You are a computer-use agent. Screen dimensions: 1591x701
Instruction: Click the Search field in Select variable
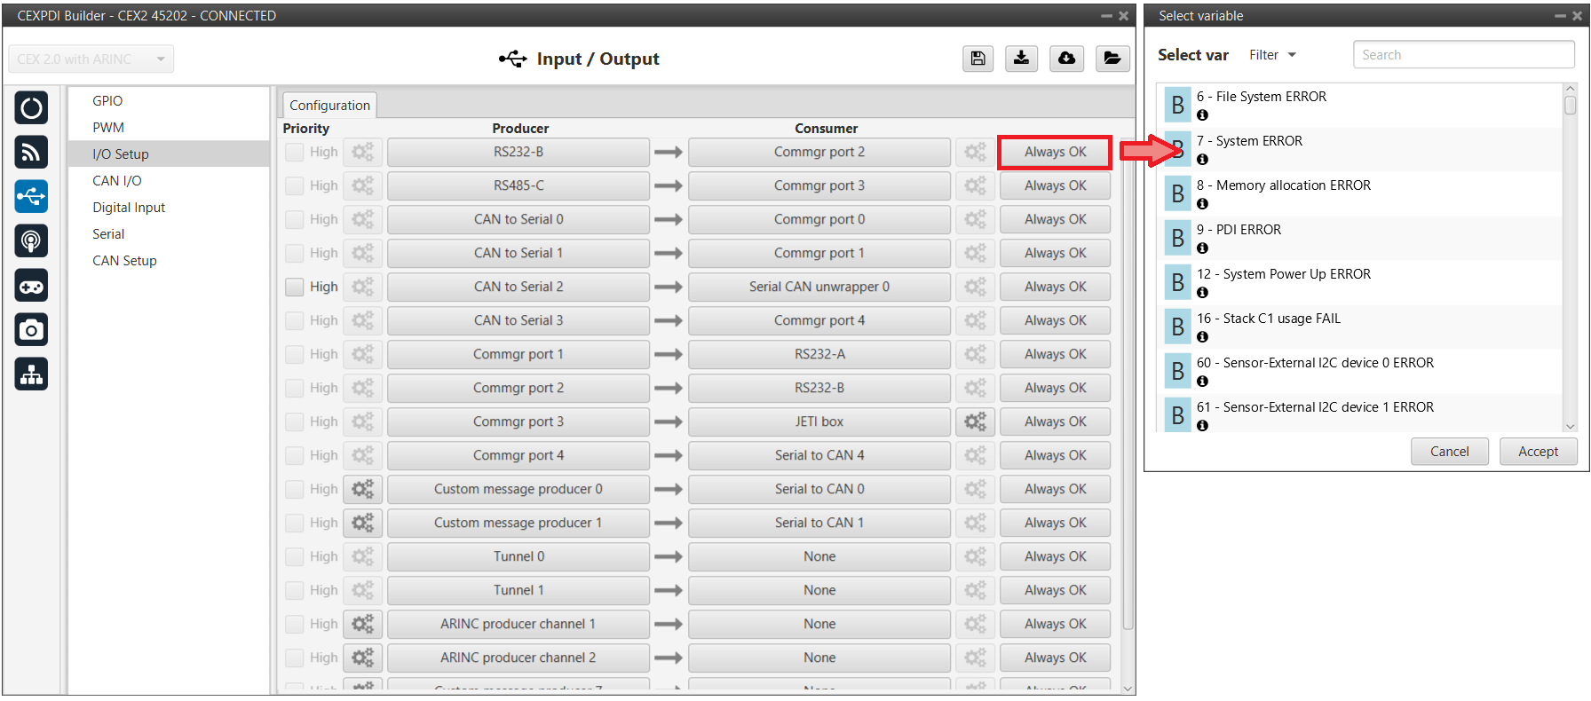1462,55
